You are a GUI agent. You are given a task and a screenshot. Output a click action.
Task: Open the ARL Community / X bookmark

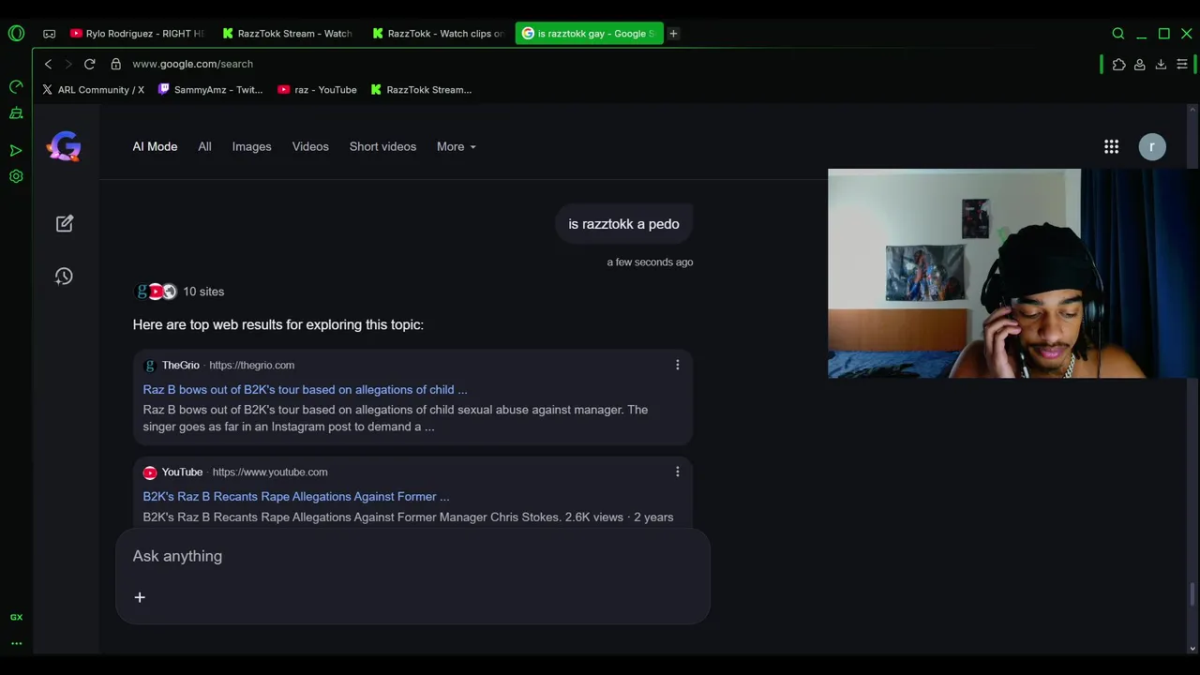coord(93,90)
